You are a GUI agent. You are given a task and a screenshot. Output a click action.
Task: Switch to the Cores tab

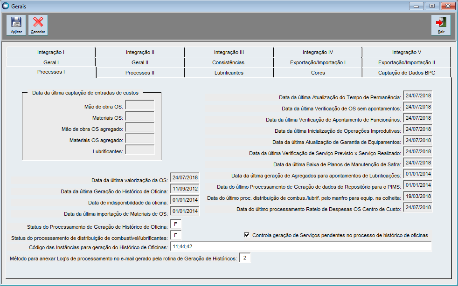318,73
